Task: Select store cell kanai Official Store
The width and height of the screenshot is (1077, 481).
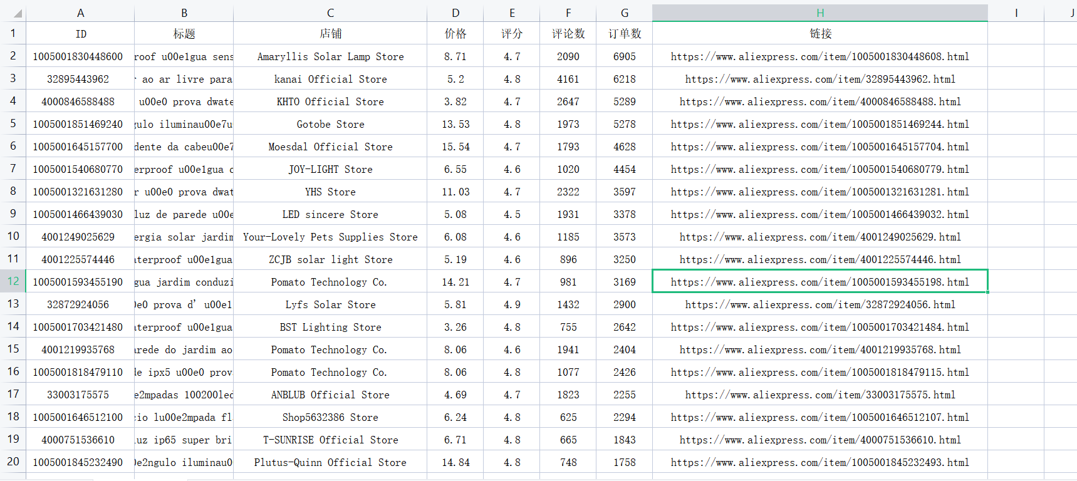Action: (330, 78)
